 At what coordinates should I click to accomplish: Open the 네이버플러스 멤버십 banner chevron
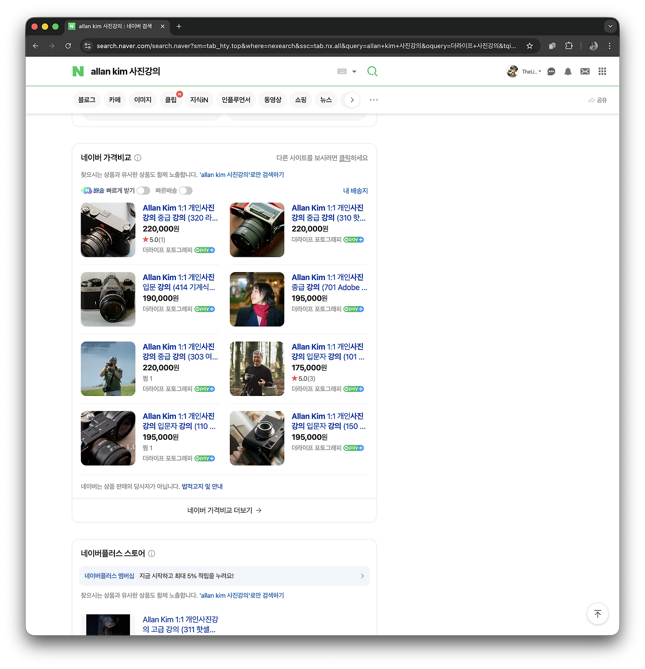pos(362,576)
